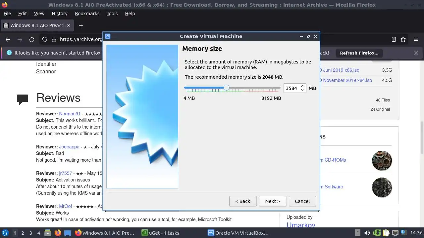Select the Windows 8.1 AIO browser tab
424x238 pixels.
[37, 25]
